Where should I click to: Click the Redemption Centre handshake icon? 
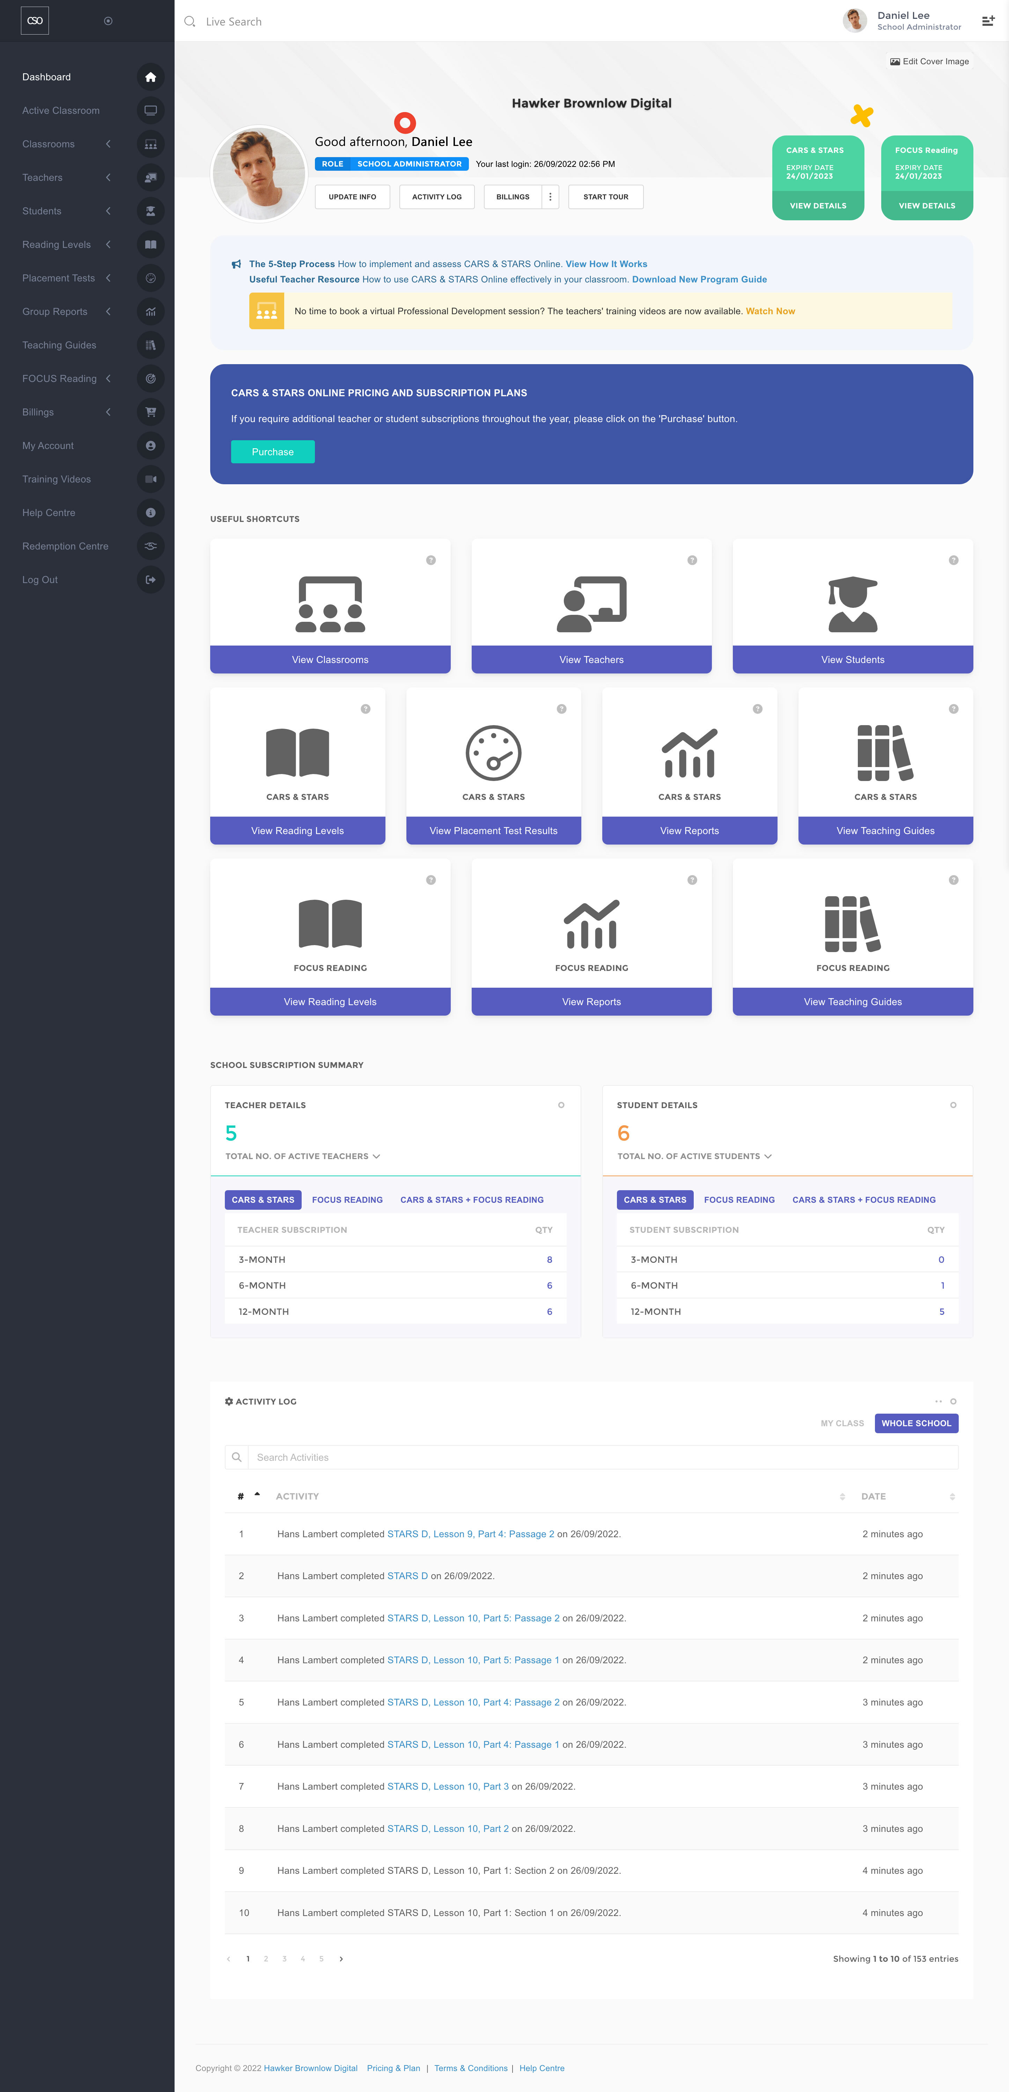click(150, 546)
